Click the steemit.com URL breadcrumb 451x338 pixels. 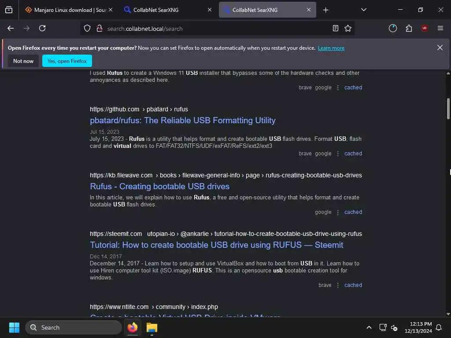pos(226,234)
